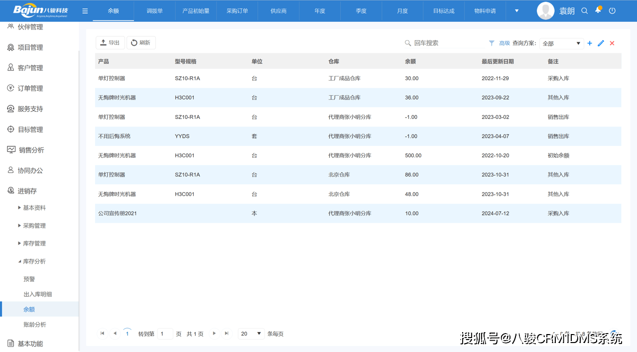Click the 导出 export button

click(x=110, y=43)
